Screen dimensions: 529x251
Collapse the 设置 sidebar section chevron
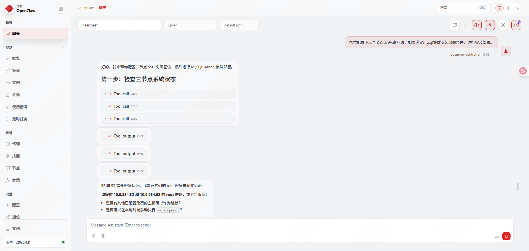pos(64,194)
